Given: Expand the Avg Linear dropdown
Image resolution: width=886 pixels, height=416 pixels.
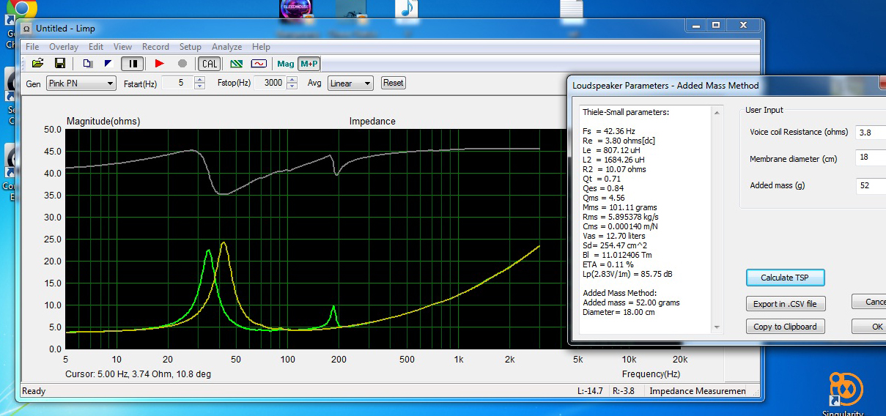Looking at the screenshot, I should click(350, 83).
